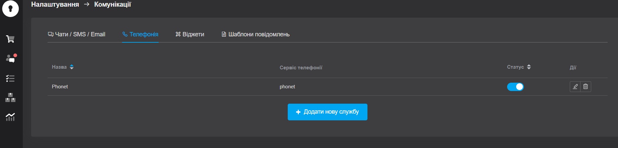The width and height of the screenshot is (618, 148).
Task: Open the Віджети tab
Action: click(x=190, y=34)
